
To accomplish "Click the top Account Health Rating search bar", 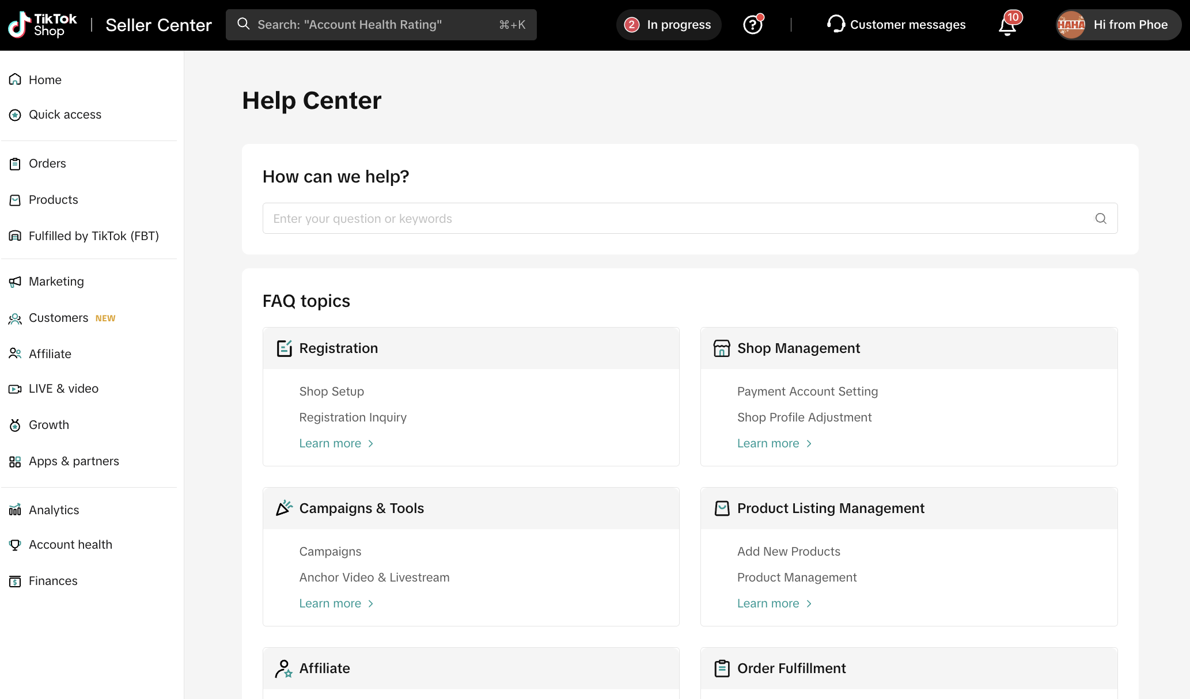I will click(x=380, y=25).
